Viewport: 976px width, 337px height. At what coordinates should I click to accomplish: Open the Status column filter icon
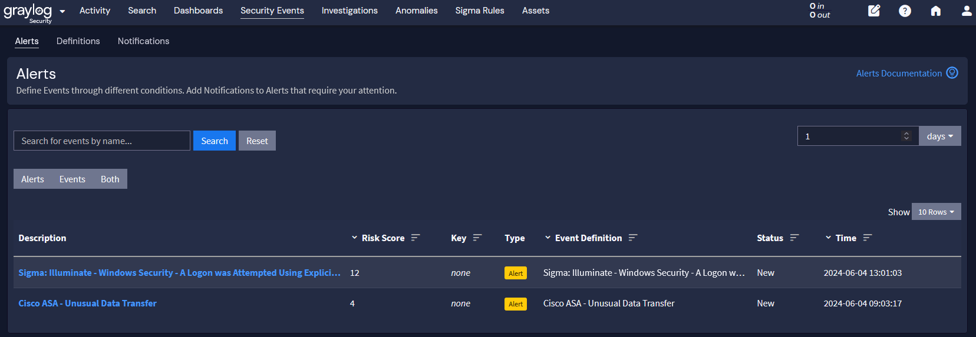(x=794, y=238)
